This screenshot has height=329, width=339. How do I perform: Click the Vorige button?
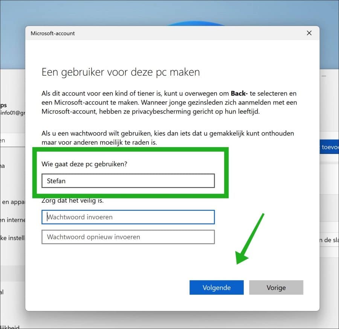click(x=276, y=287)
